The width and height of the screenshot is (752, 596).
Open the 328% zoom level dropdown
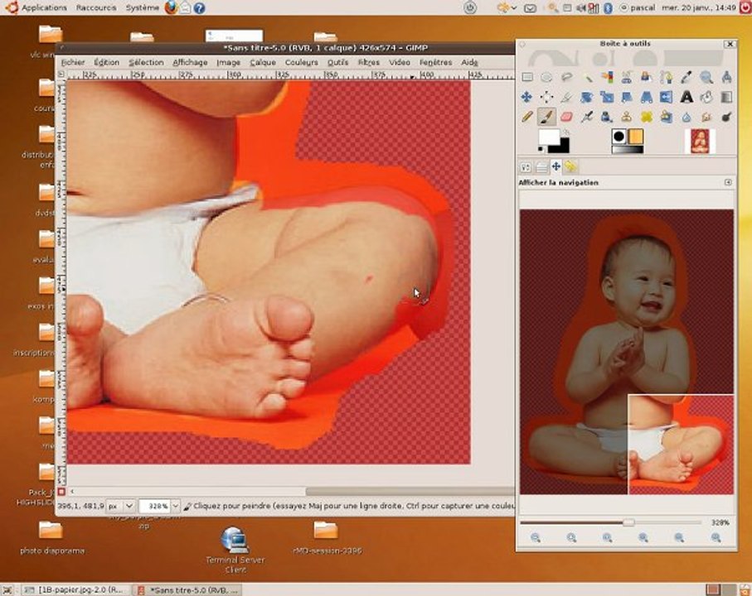175,505
